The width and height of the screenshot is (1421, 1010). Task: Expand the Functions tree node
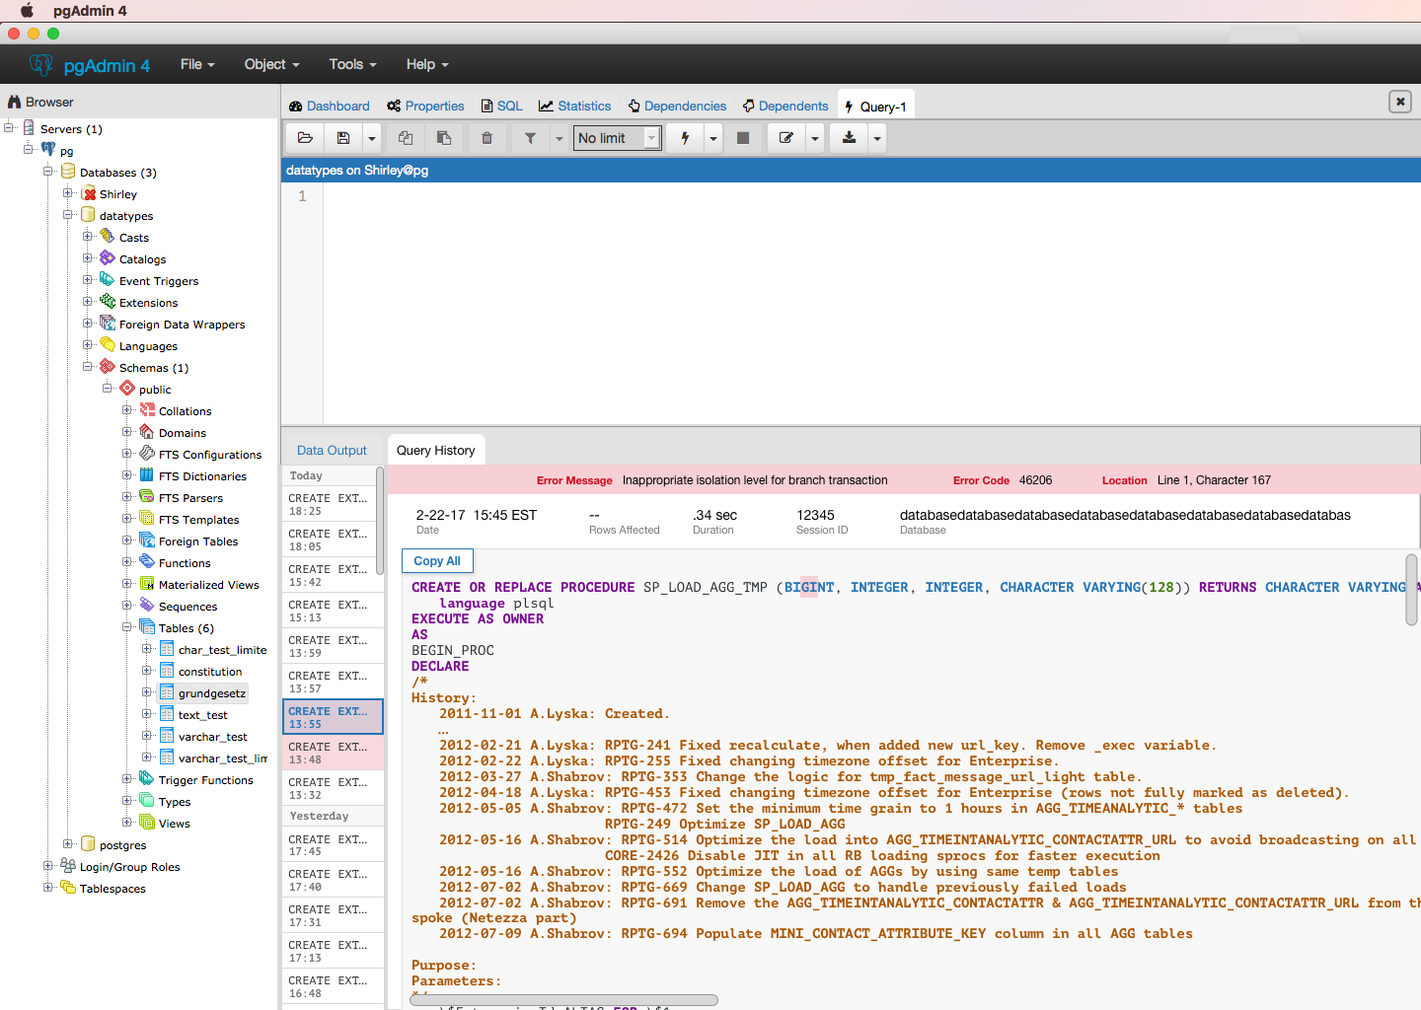point(127,562)
